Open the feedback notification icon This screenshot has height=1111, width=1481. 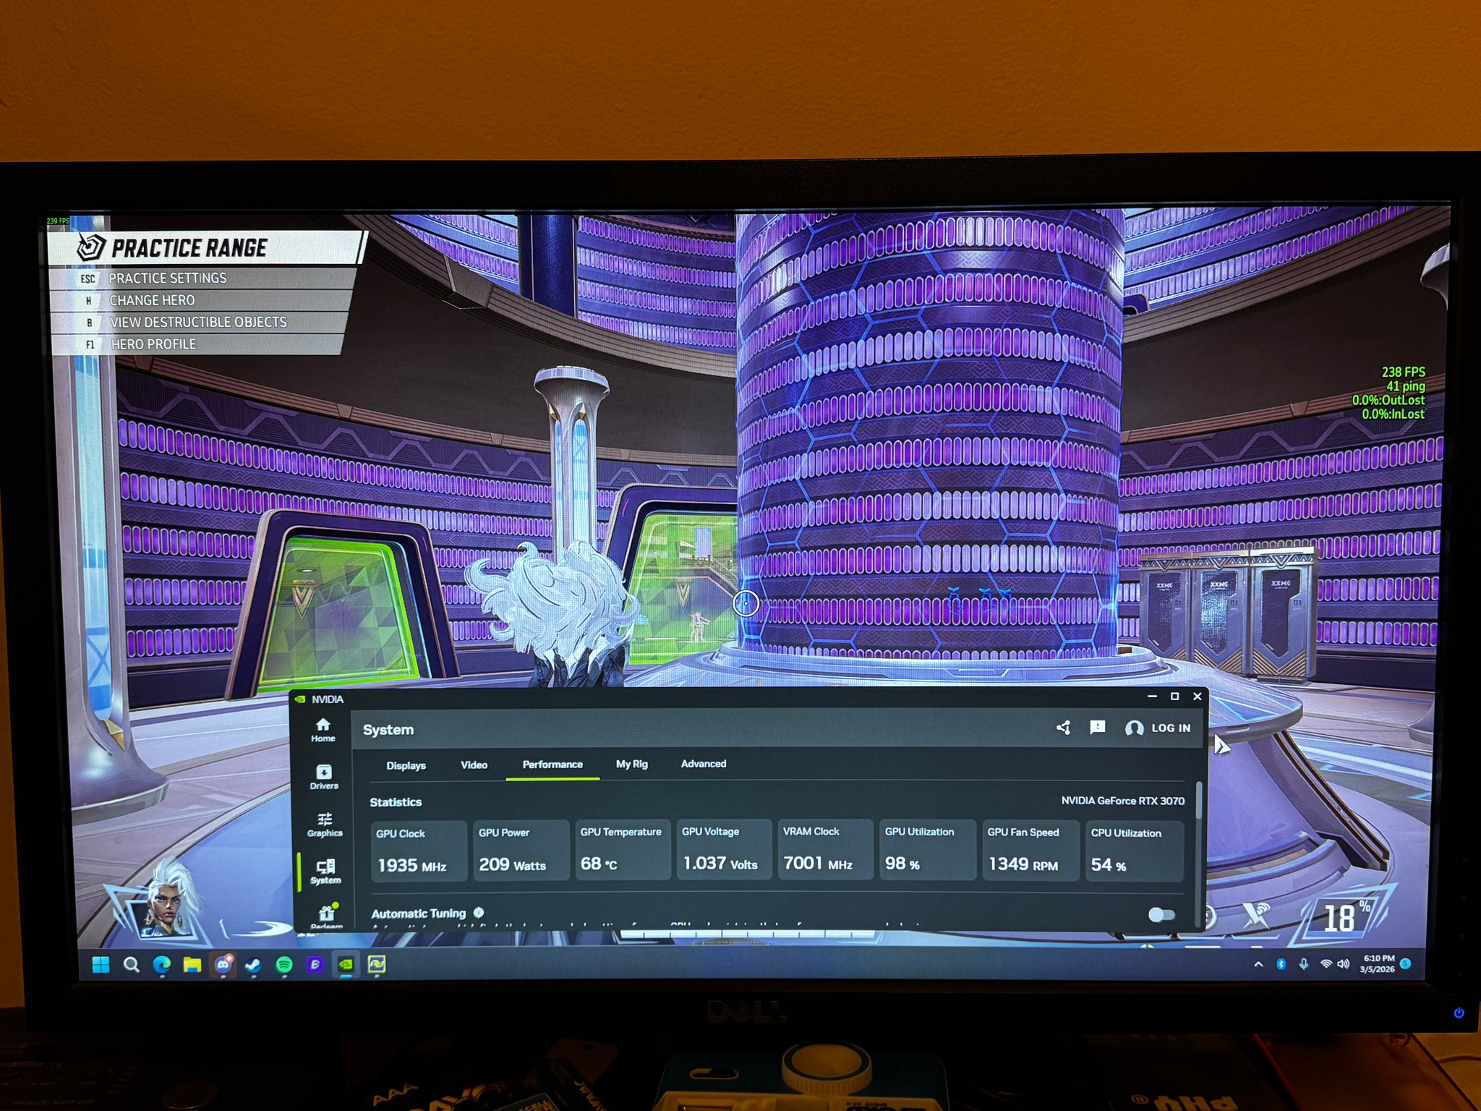pos(1097,728)
